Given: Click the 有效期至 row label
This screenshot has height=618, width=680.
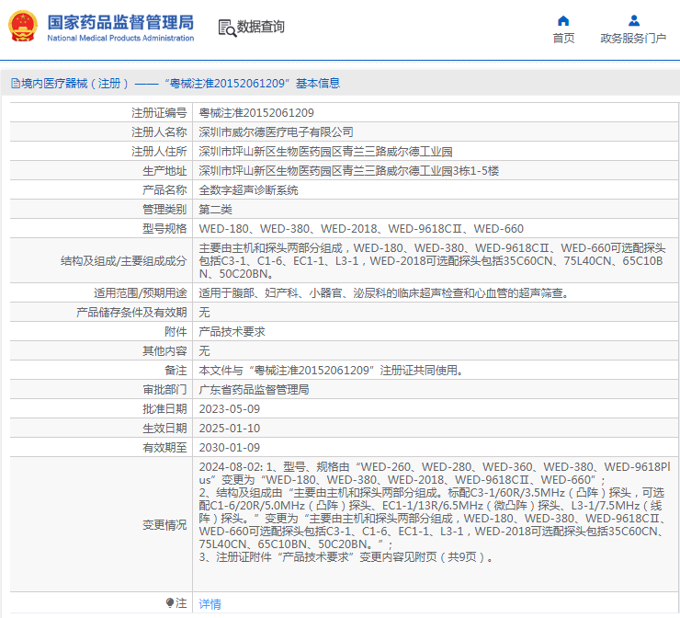Looking at the screenshot, I should (164, 448).
